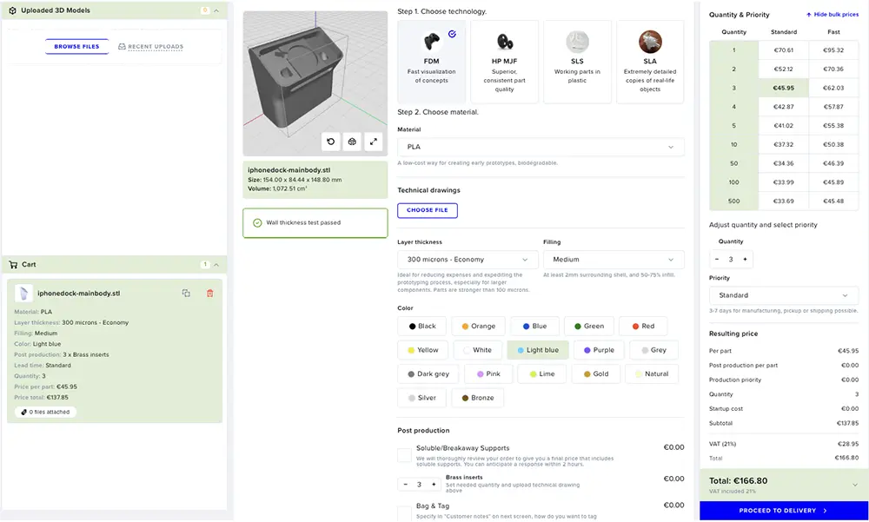Click 0 files attached badge

point(45,412)
